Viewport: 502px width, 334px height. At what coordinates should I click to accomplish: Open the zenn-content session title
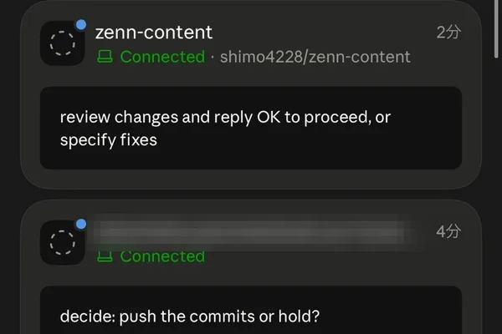pos(154,33)
